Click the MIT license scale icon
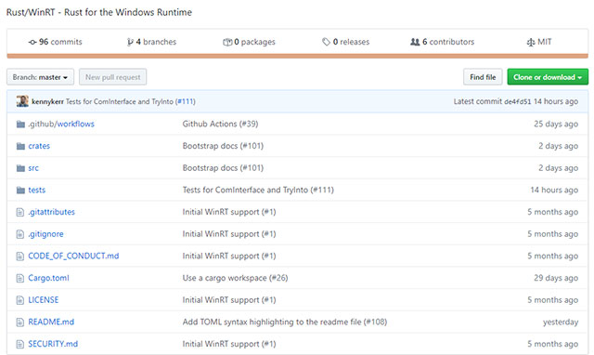 click(x=531, y=42)
